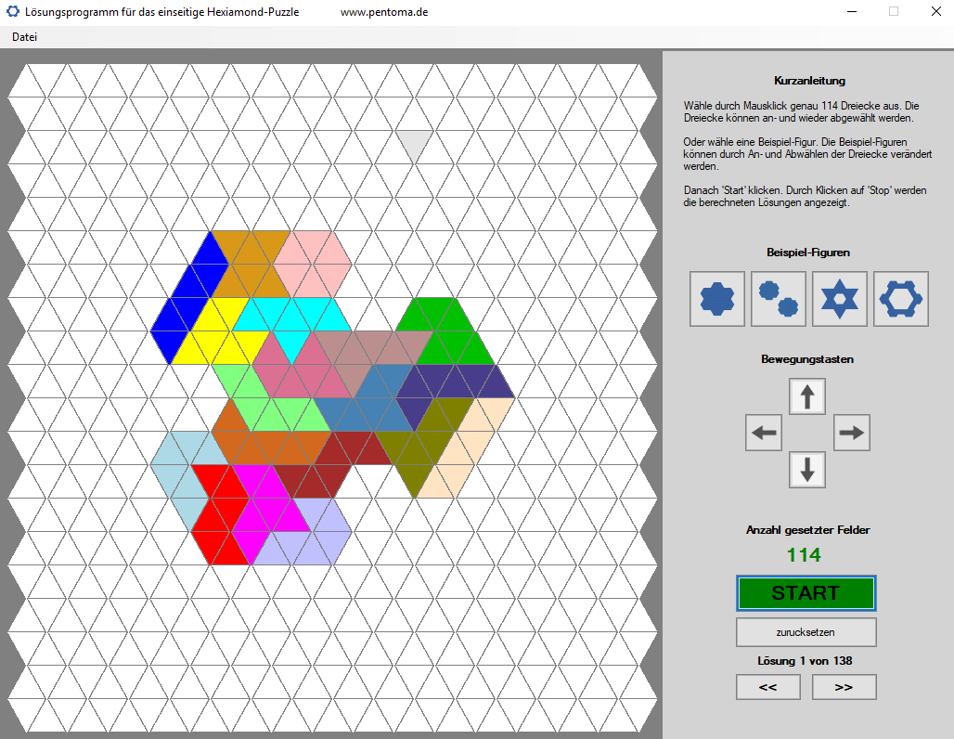Move figure right with the right arrow
Image resolution: width=954 pixels, height=739 pixels.
(x=851, y=433)
